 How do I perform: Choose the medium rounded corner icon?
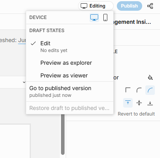click(x=139, y=90)
